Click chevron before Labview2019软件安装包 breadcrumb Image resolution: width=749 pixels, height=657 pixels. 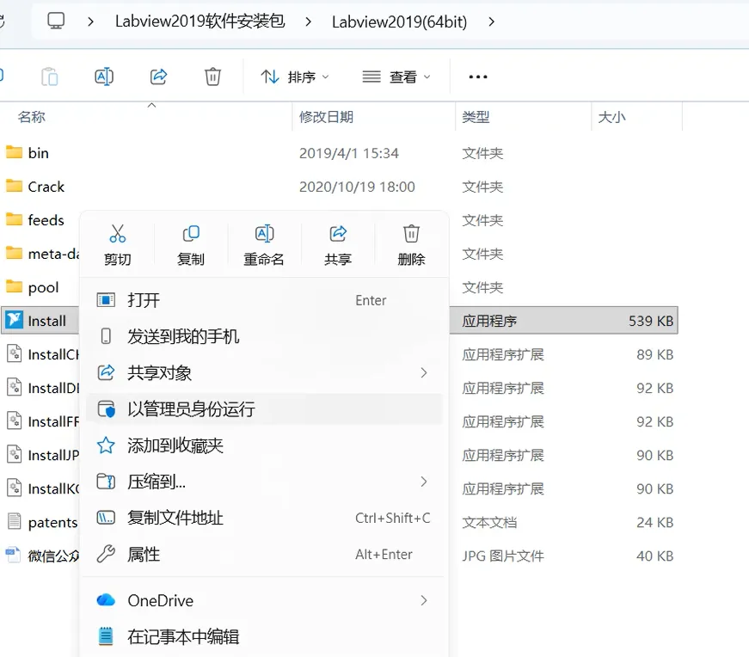click(x=91, y=22)
